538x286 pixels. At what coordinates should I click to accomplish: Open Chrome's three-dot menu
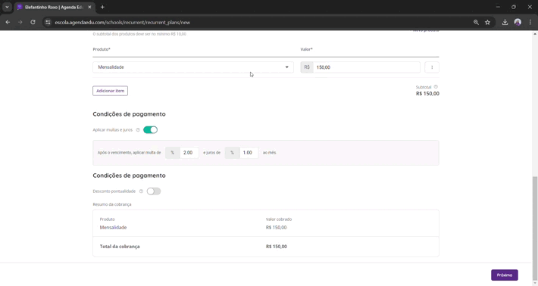530,22
